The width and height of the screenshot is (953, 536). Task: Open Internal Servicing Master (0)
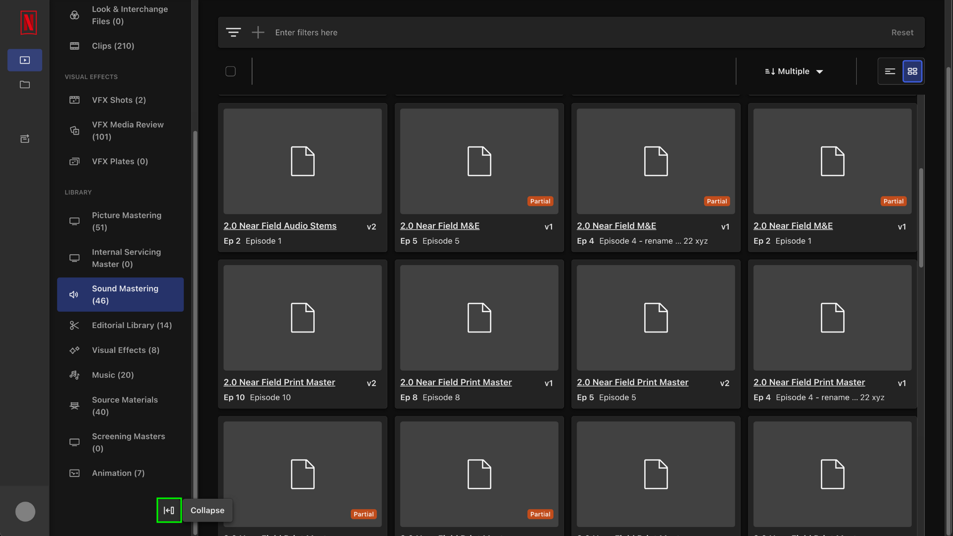coord(120,258)
